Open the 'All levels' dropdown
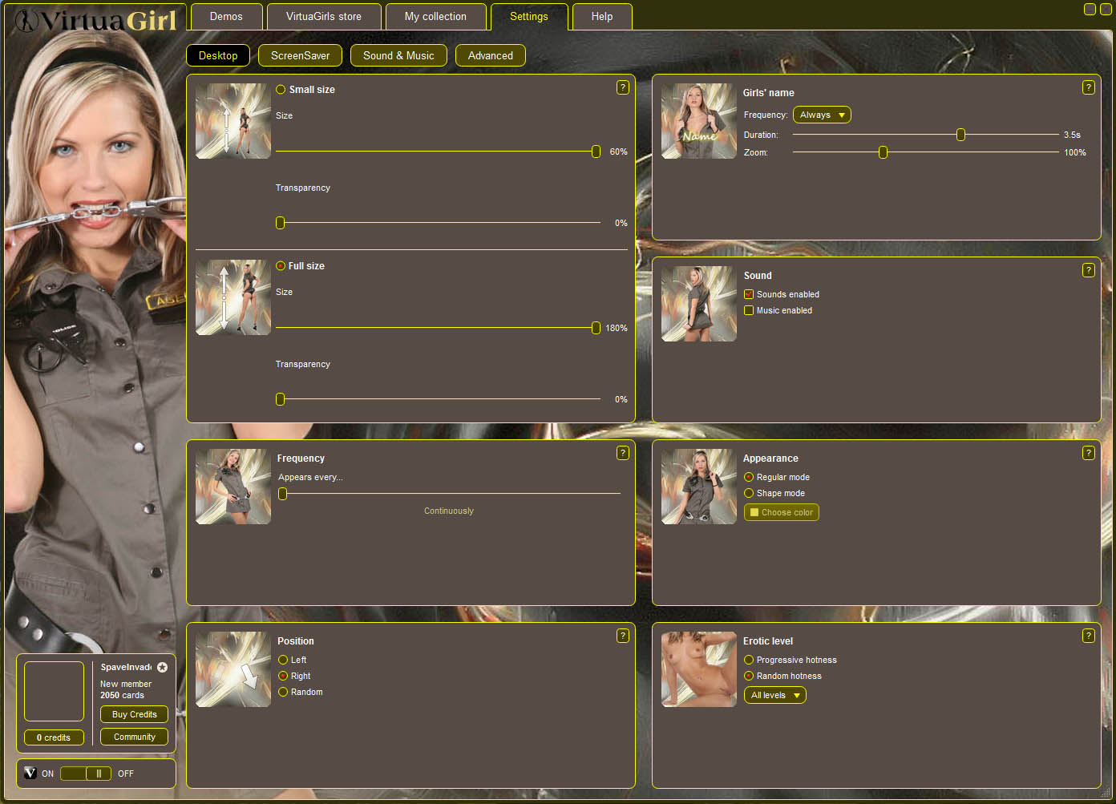1116x804 pixels. (x=774, y=695)
